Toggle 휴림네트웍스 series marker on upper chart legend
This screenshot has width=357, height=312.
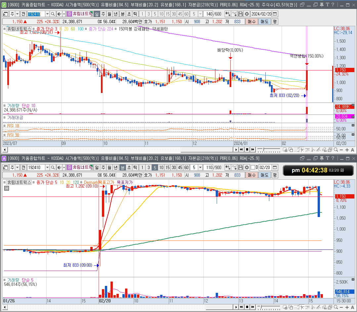tap(4, 29)
